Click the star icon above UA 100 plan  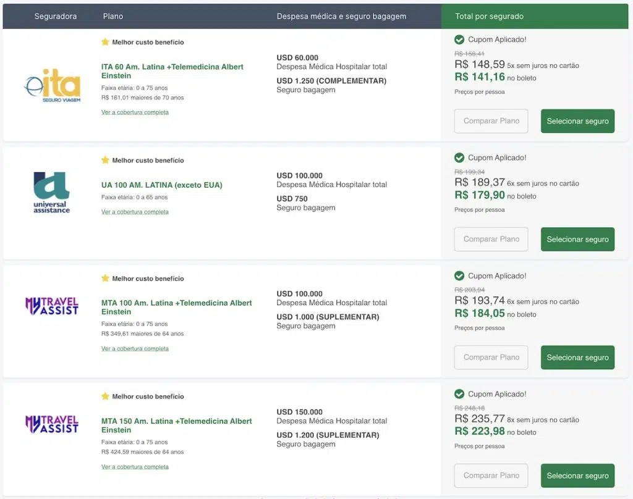[x=105, y=160]
